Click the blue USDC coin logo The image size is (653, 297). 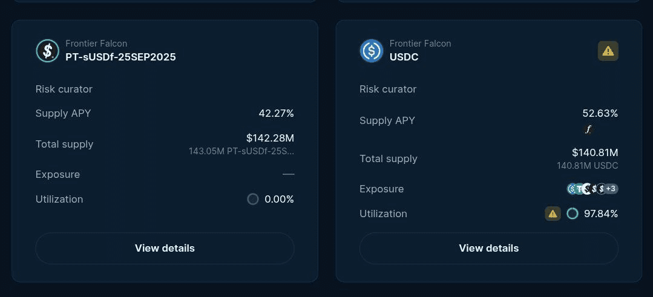point(372,51)
